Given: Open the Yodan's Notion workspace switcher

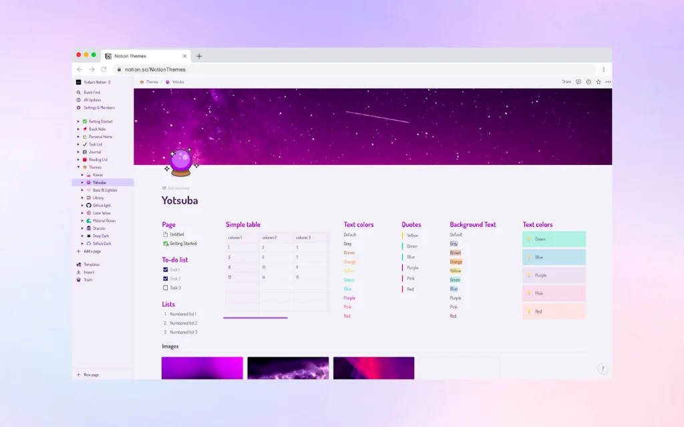Looking at the screenshot, I should click(x=94, y=82).
